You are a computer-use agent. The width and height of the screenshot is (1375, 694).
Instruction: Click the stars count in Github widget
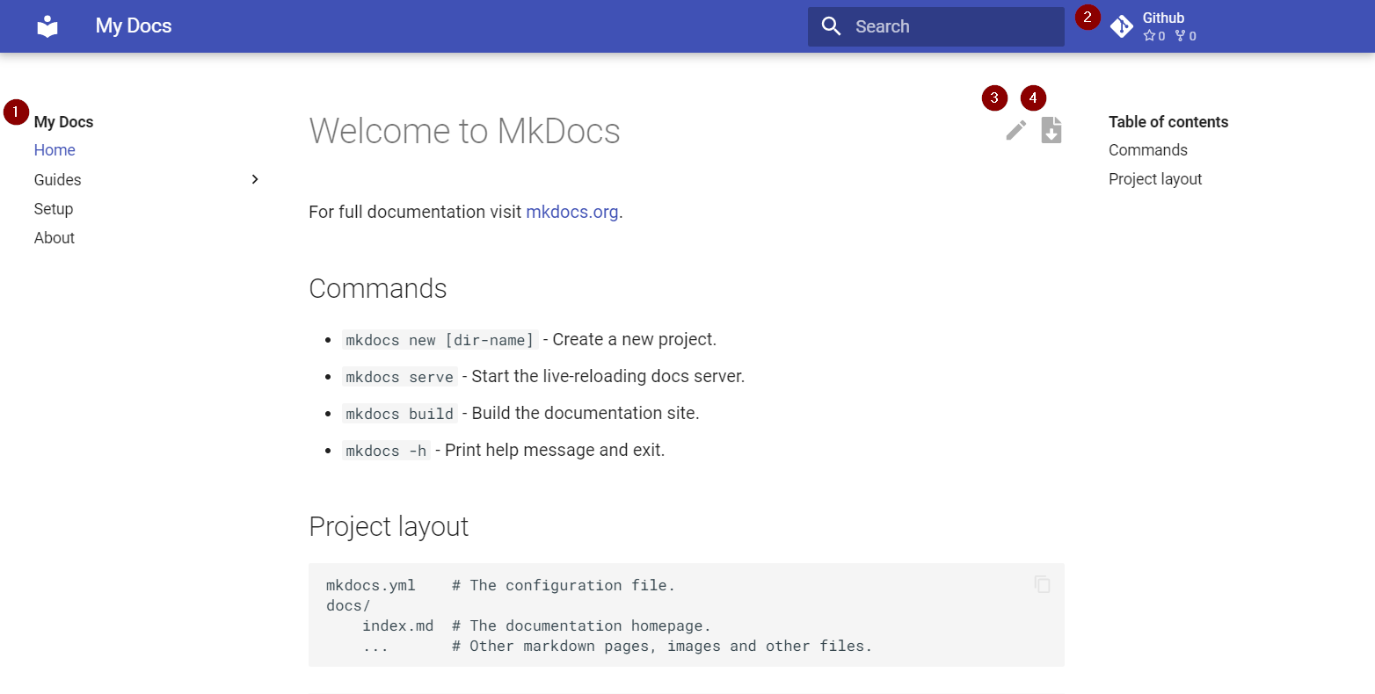1154,36
